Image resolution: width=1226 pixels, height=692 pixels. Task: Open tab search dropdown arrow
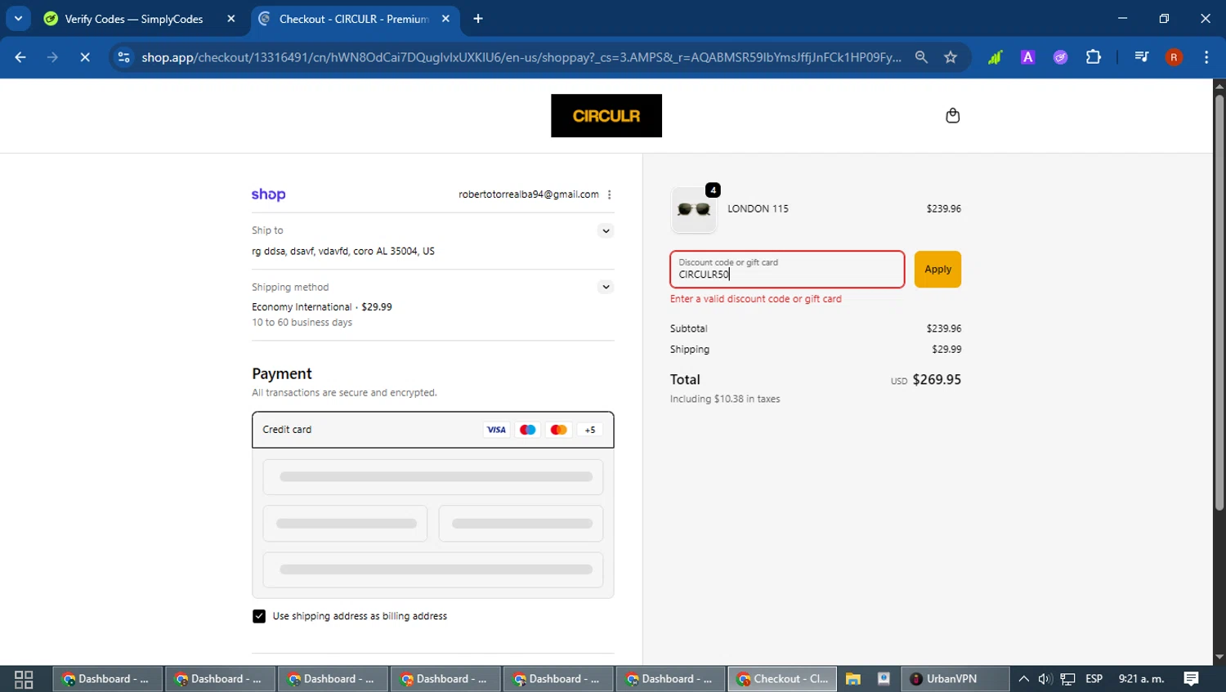[x=18, y=18]
